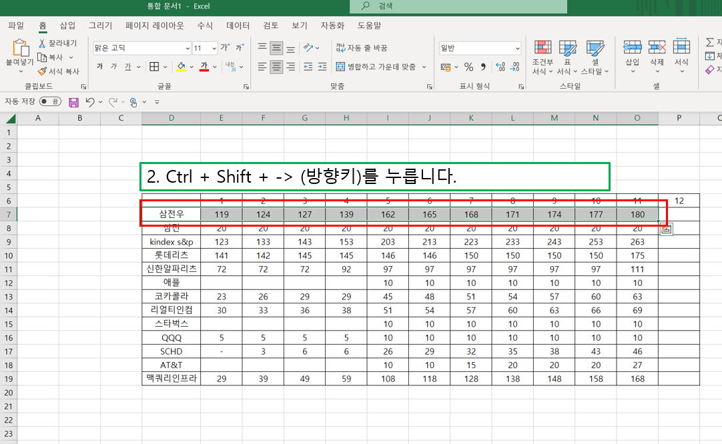Expand the font color dropdown arrow
Viewport: 722px width, 444px height.
(x=215, y=67)
